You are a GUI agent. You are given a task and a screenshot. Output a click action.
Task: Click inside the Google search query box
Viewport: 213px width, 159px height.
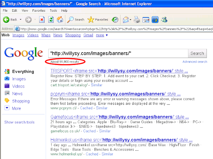tap(118, 53)
